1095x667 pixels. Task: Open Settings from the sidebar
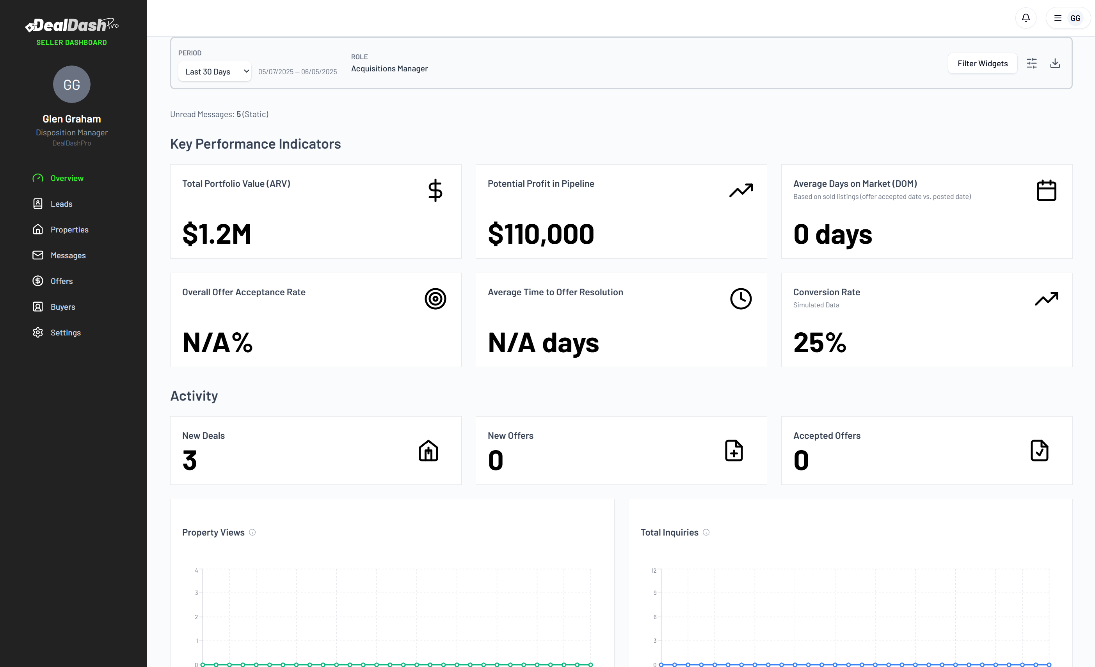(65, 333)
